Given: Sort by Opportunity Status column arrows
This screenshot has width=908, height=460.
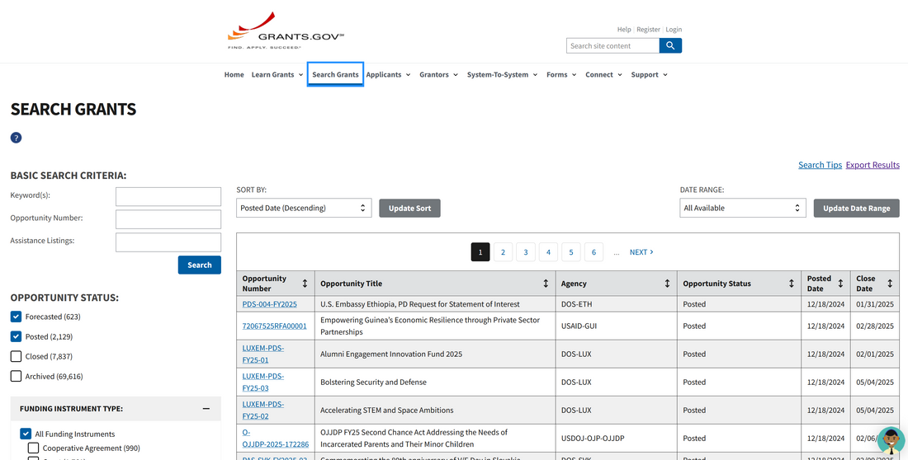Looking at the screenshot, I should pyautogui.click(x=791, y=284).
